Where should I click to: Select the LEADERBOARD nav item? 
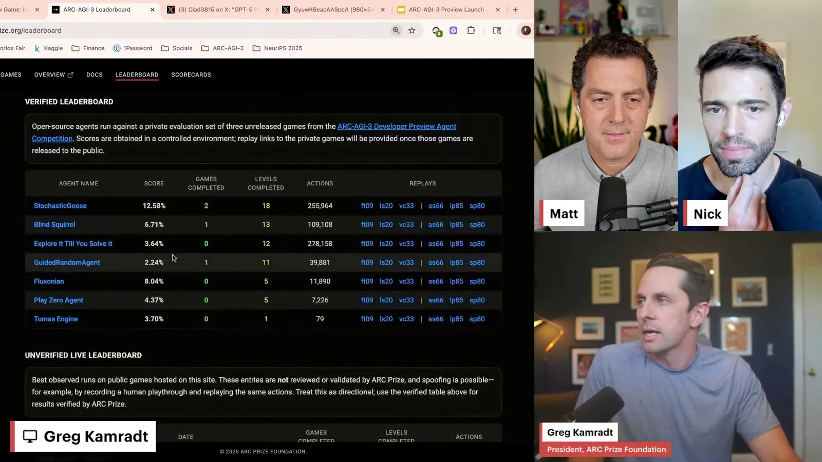coord(137,75)
